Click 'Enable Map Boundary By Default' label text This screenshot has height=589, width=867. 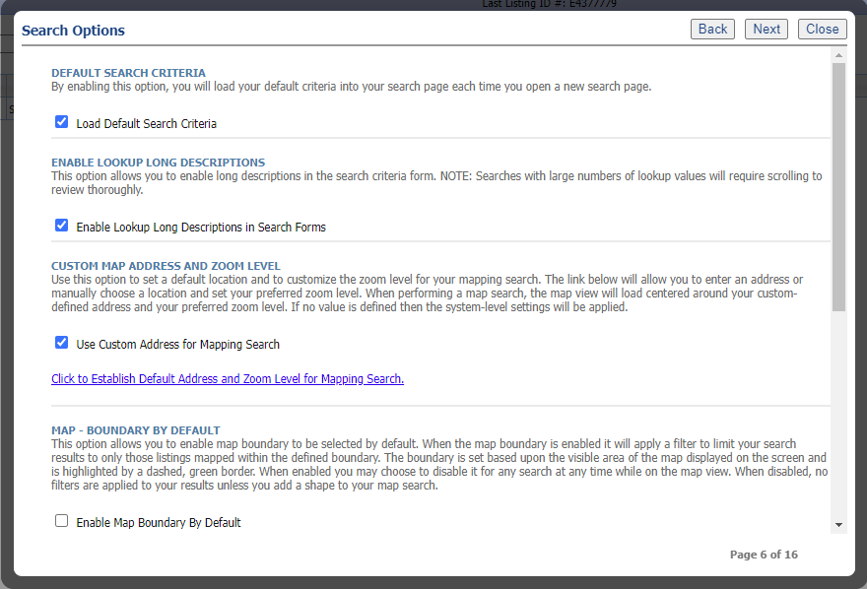click(x=159, y=523)
